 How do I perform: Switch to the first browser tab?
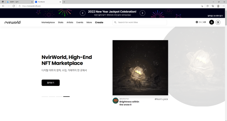(x=20, y=2)
